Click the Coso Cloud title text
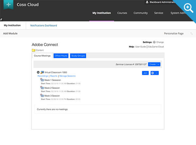The height and width of the screenshot is (145, 196). [28, 5]
